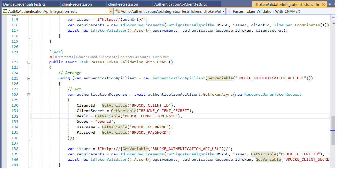
Task: Click the editor split window handle
Action: coord(334,17)
